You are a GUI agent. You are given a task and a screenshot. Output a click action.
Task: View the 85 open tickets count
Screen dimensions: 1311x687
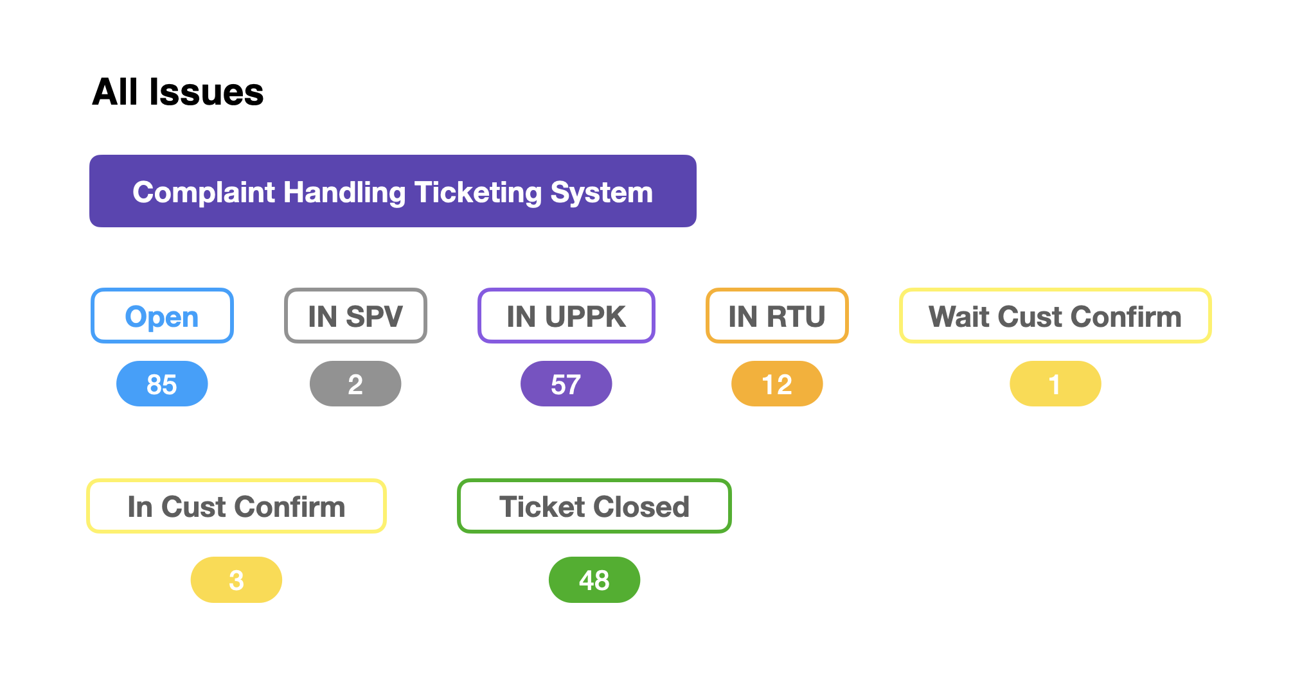[162, 384]
